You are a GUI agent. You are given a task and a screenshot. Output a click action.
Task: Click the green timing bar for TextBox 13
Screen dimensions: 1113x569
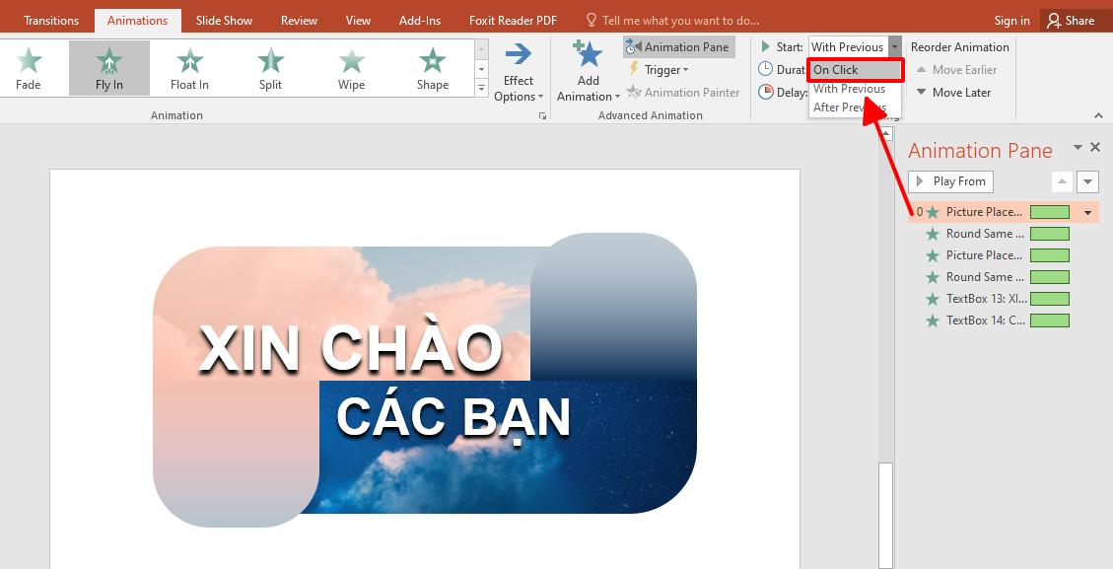click(1050, 298)
